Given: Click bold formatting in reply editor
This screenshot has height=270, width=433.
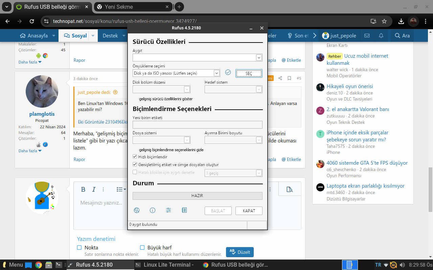Looking at the screenshot, I should (x=83, y=189).
